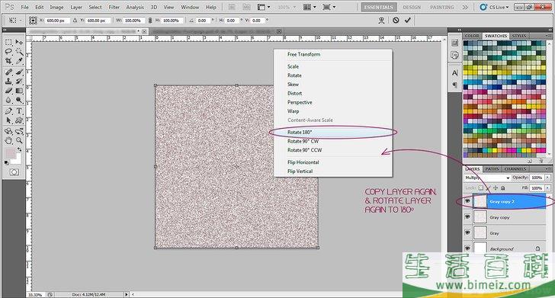Reset default foreground and background colors
The width and height of the screenshot is (555, 298).
click(x=7, y=163)
